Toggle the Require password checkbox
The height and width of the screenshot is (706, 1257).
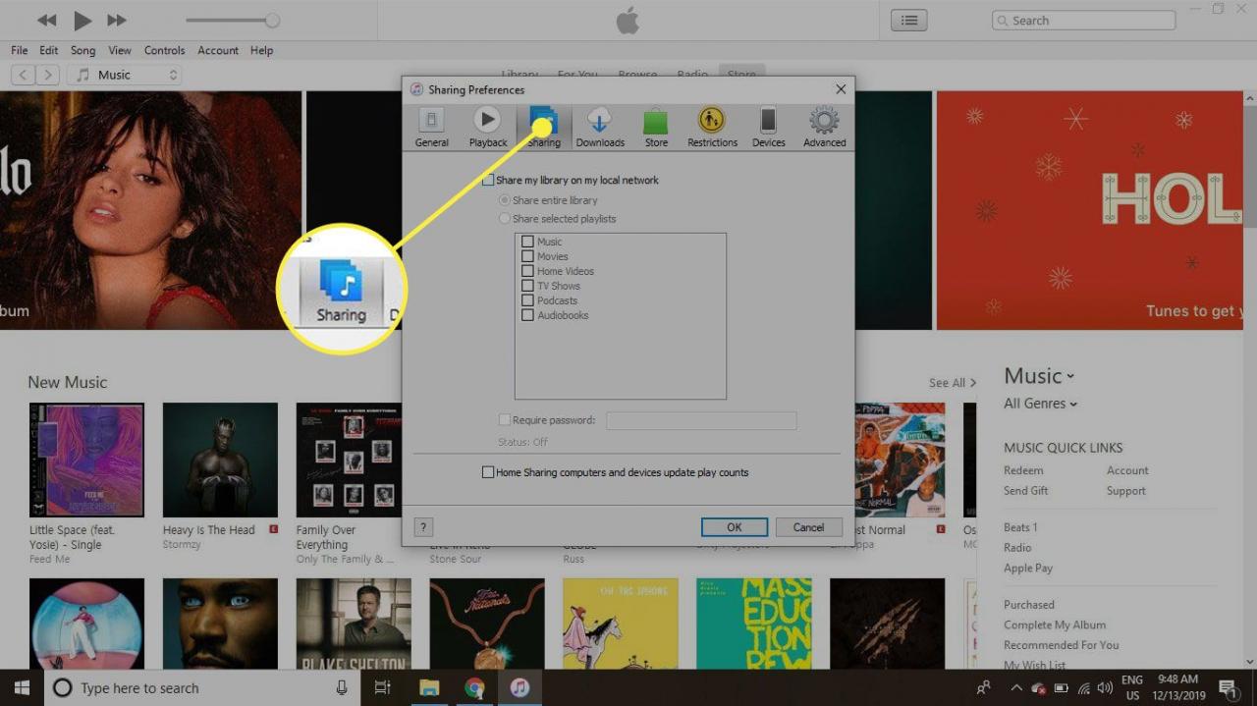(505, 420)
